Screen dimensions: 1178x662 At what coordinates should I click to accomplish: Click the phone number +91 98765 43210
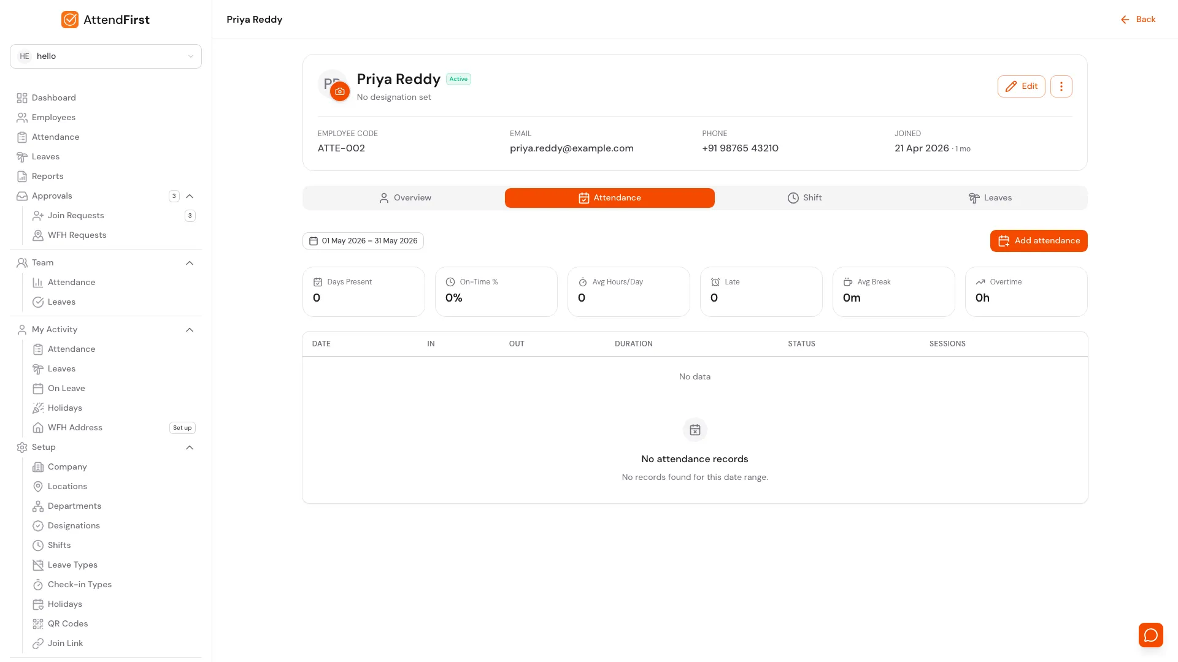740,148
